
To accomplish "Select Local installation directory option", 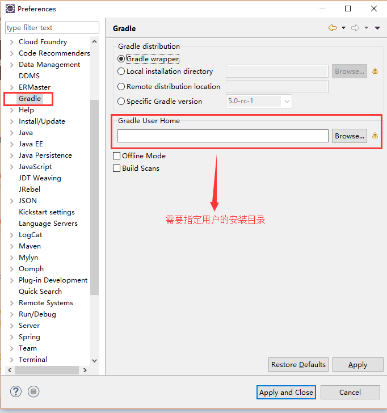I will point(121,71).
